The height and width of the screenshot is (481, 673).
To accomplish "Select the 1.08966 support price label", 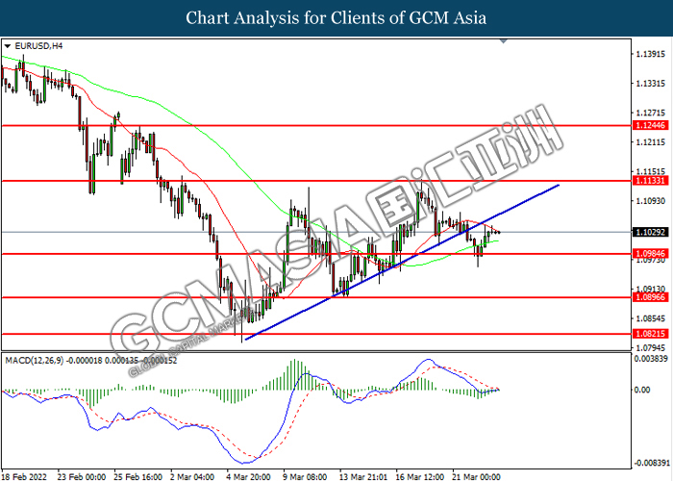I will tap(650, 296).
